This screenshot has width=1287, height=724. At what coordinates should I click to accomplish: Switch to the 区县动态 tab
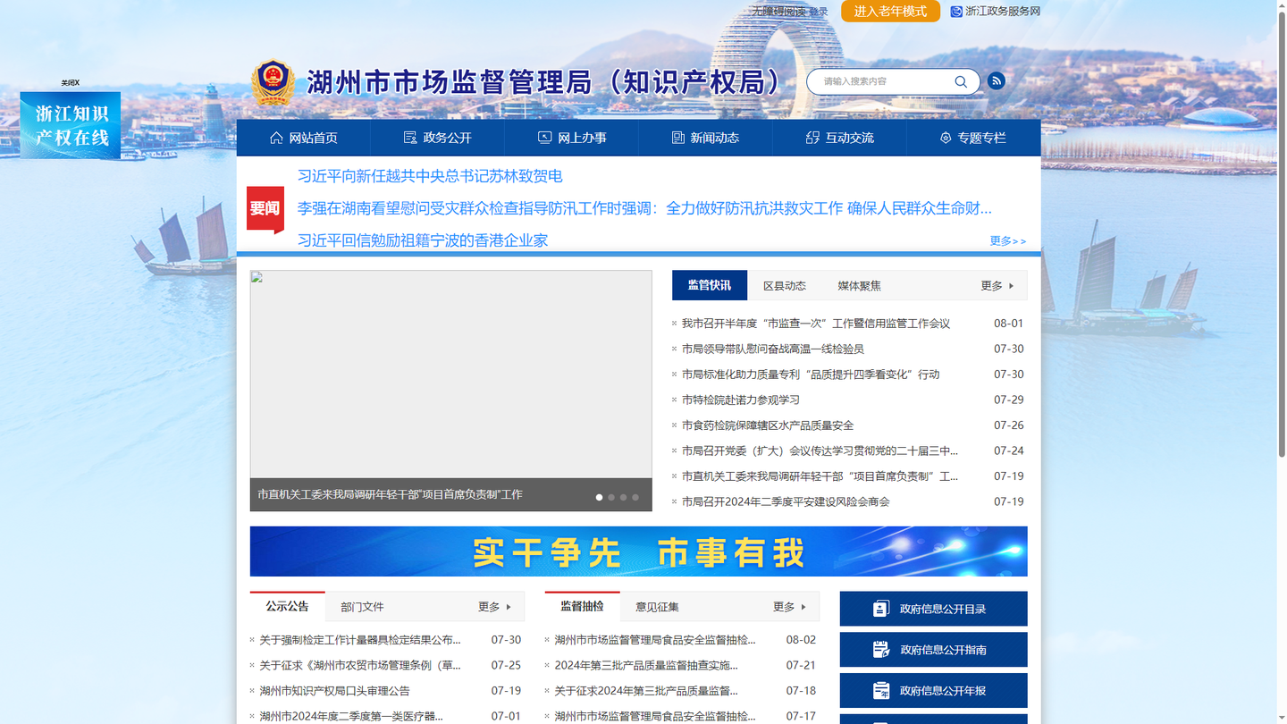pos(785,286)
